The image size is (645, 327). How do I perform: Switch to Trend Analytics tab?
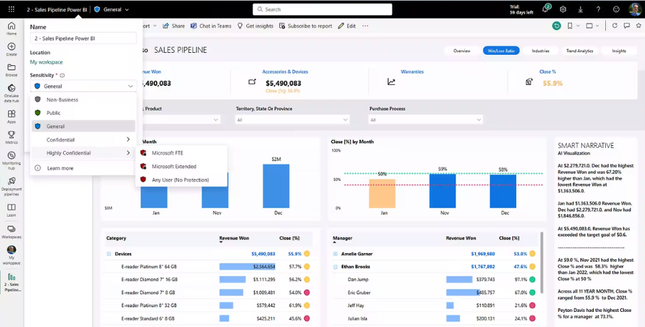pyautogui.click(x=580, y=51)
